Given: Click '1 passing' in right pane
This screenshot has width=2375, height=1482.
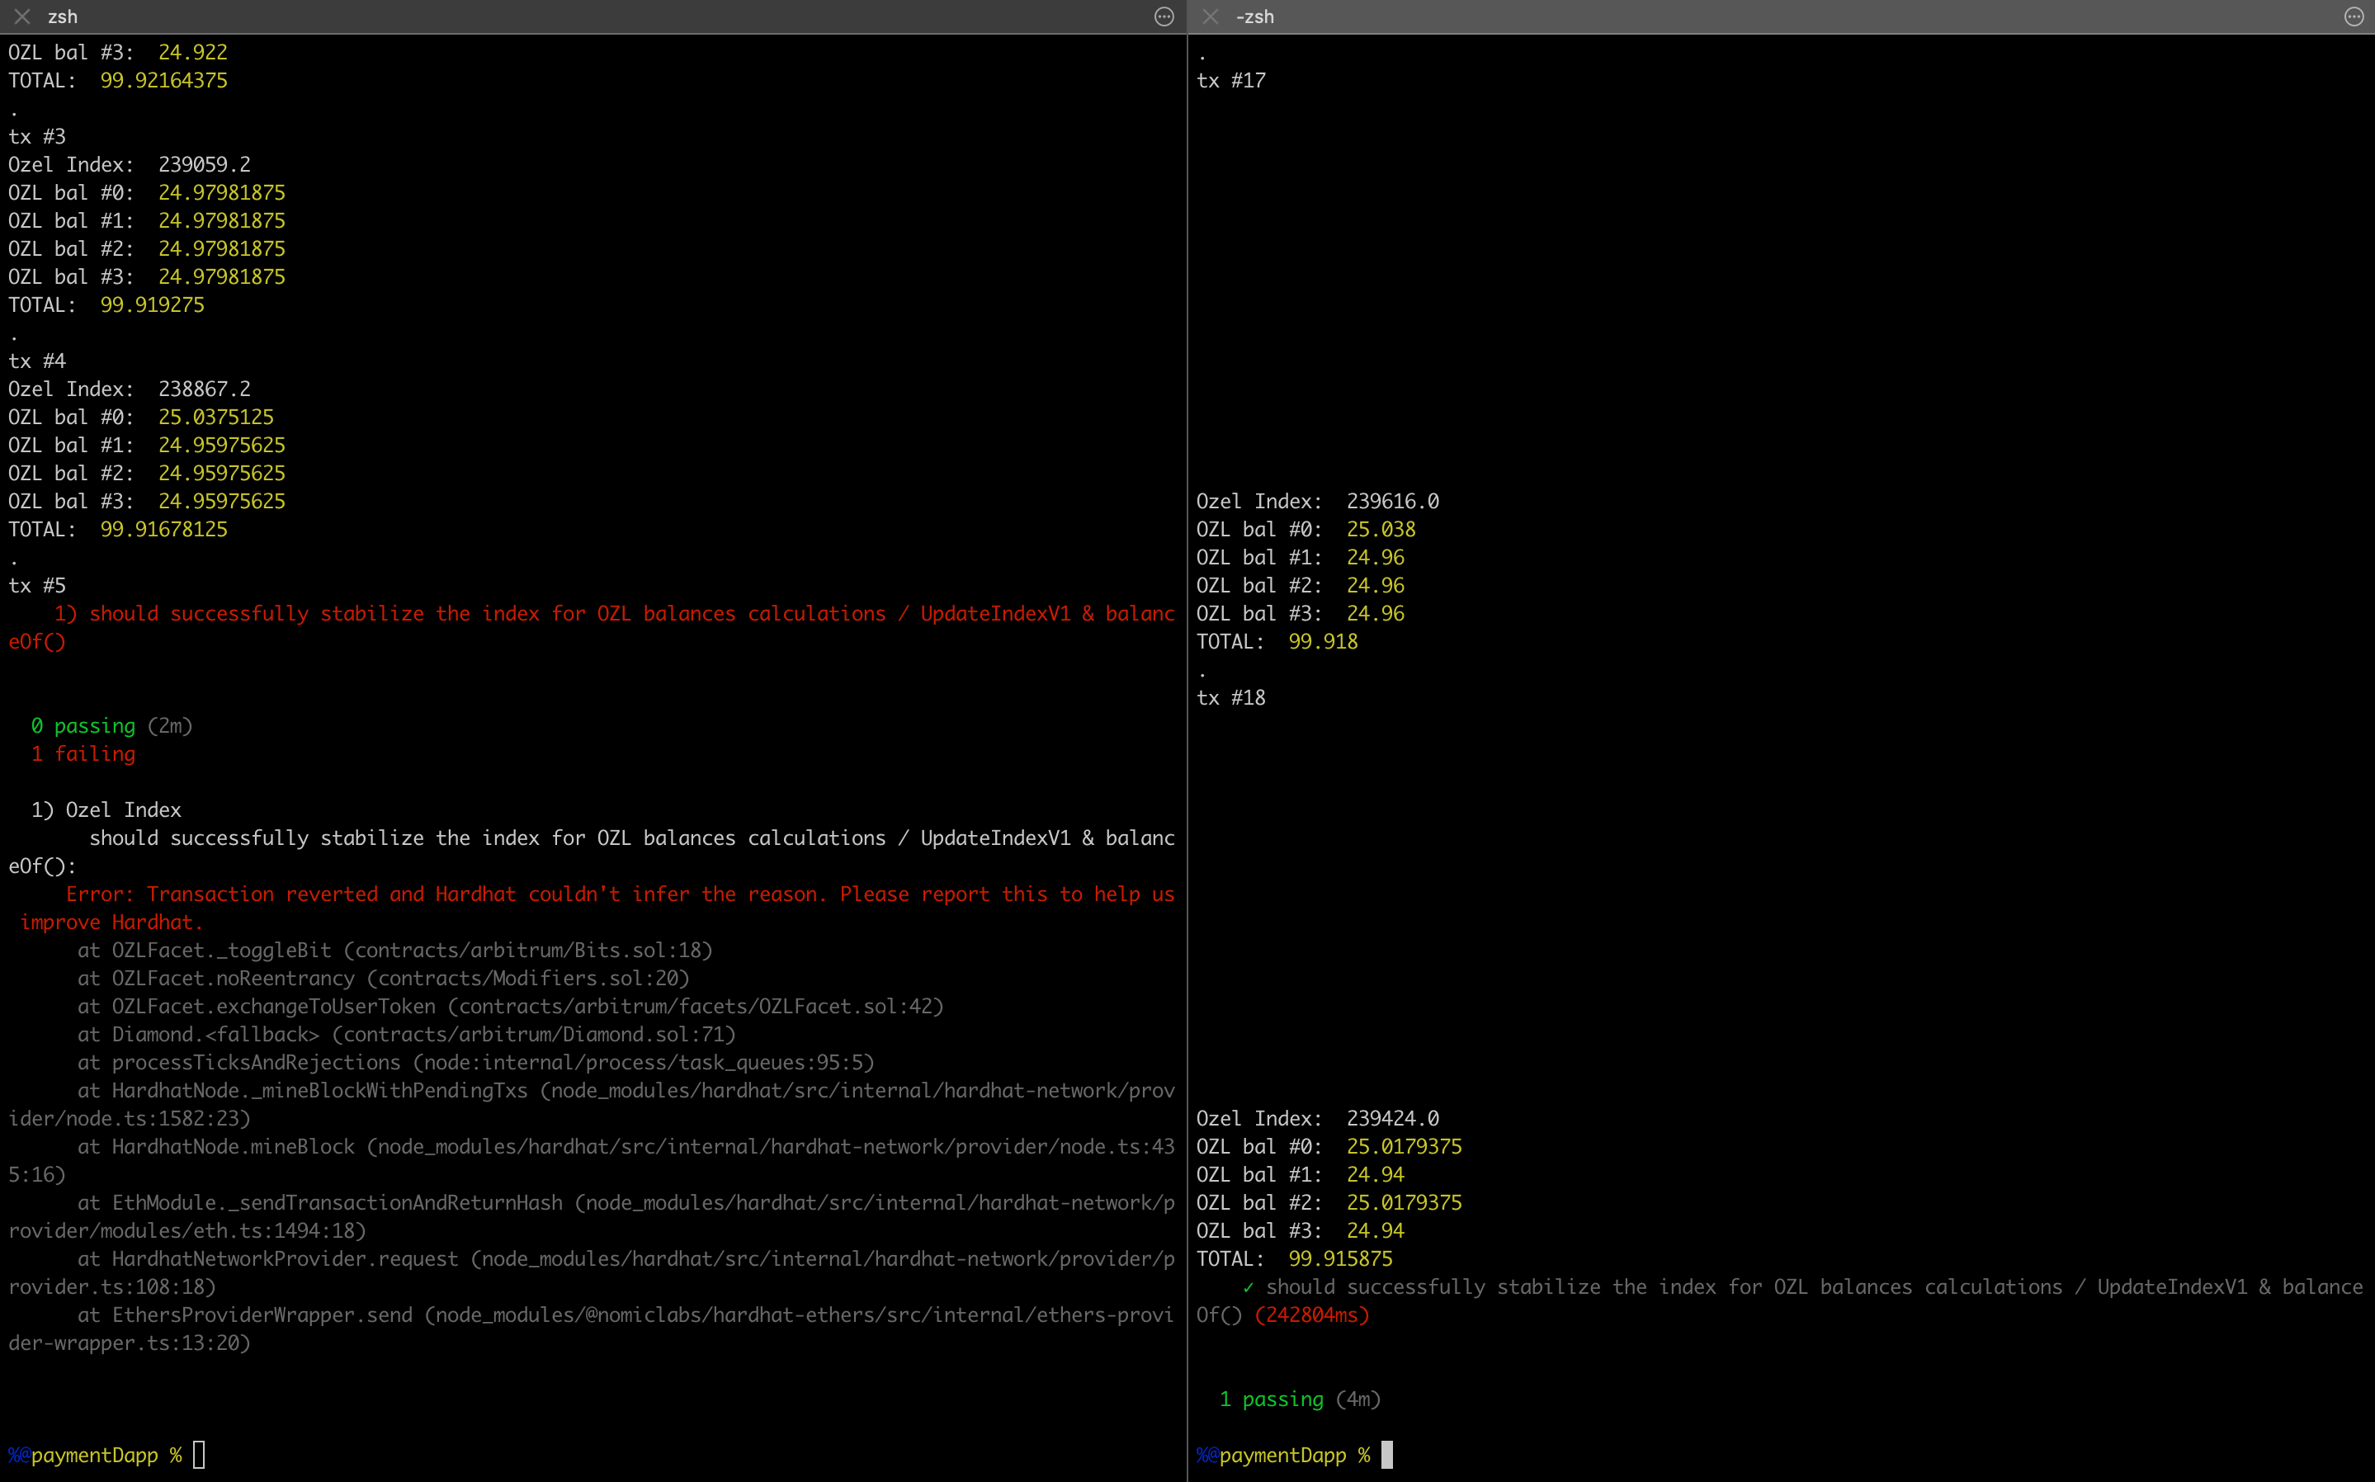Looking at the screenshot, I should click(x=1272, y=1399).
